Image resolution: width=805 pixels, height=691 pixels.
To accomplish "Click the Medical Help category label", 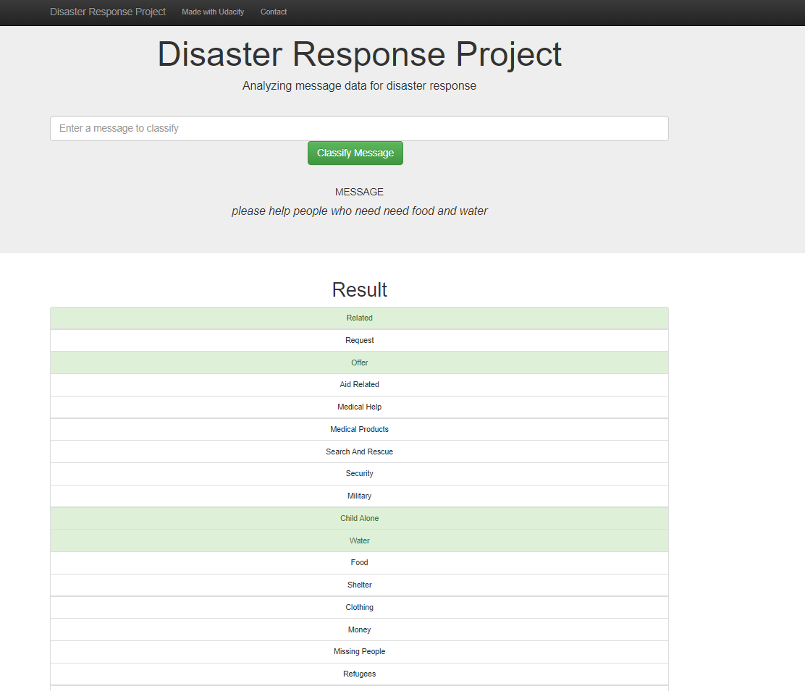I will 359,407.
